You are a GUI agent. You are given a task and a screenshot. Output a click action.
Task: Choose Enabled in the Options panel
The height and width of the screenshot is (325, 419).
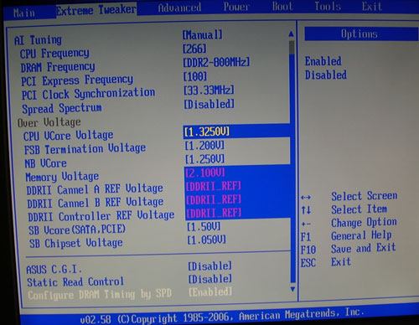[323, 61]
